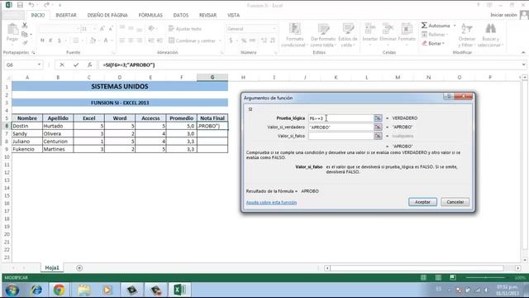Click the Cancelar button in dialog
Screen dimensions: 529x298
tap(455, 202)
